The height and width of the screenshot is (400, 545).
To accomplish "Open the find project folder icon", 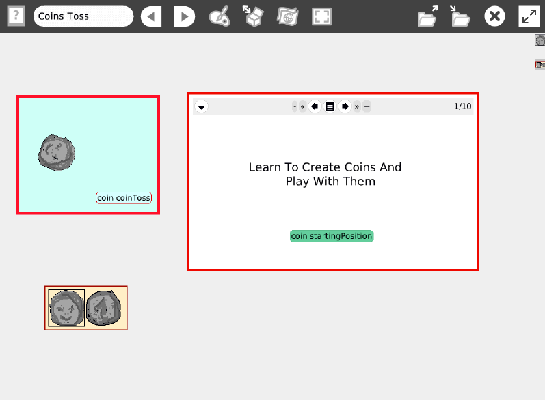I will pos(427,16).
